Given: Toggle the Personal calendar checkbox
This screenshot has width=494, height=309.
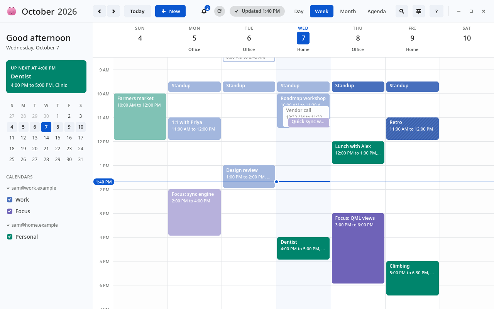Looking at the screenshot, I should [x=10, y=237].
